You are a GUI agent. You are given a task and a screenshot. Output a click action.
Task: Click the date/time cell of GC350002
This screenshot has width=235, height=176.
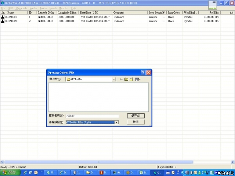click(95, 21)
